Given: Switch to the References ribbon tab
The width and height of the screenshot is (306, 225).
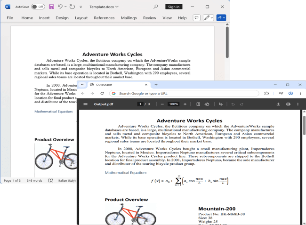Looking at the screenshot, I should [x=104, y=18].
